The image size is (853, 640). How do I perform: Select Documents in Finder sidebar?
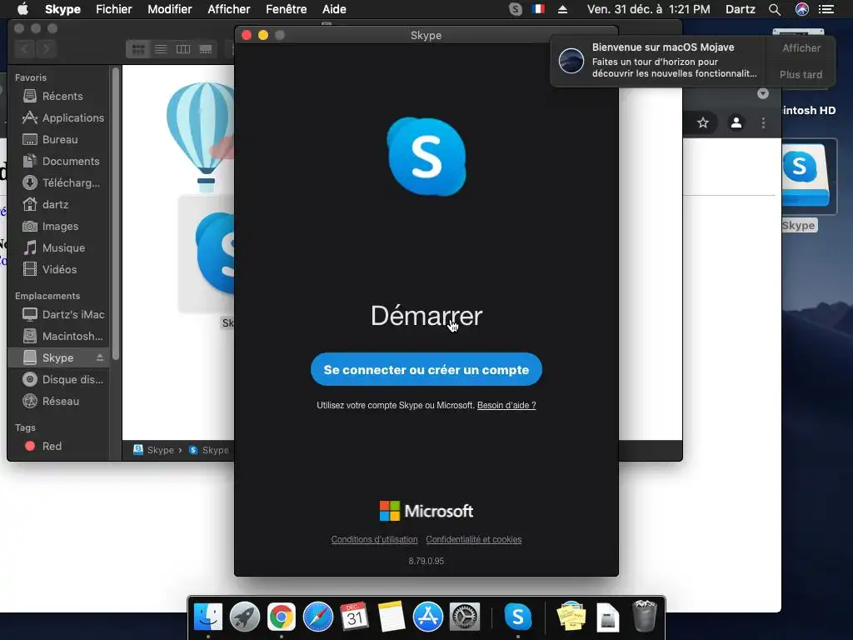pyautogui.click(x=58, y=161)
